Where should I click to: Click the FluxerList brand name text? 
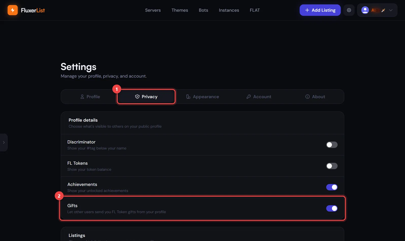[x=33, y=10]
